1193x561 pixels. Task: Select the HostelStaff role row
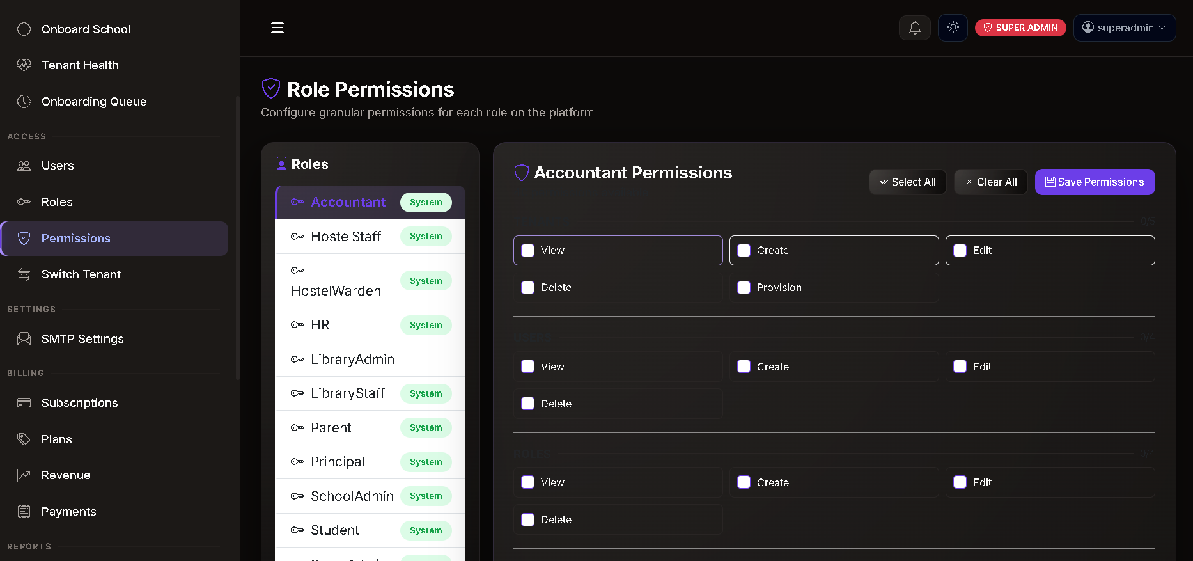tap(370, 237)
